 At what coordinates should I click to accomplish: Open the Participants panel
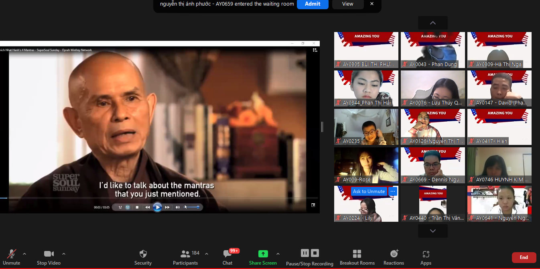click(x=185, y=257)
